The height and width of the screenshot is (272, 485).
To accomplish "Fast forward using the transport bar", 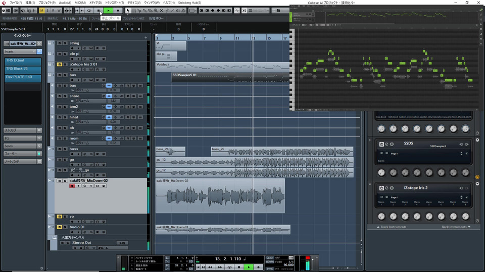I will [220, 267].
